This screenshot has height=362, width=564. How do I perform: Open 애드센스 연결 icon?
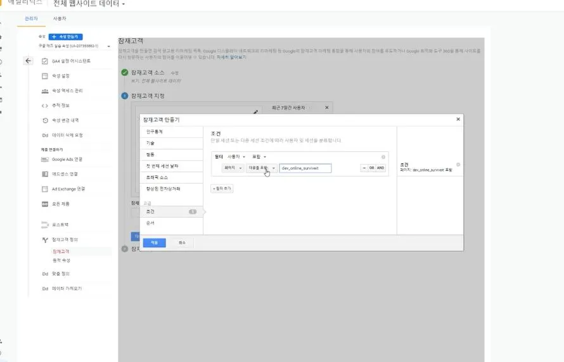(44, 174)
